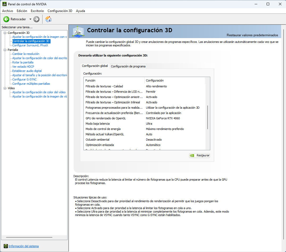
Task: Open Cambiar la resolución
Action: pos(26,54)
